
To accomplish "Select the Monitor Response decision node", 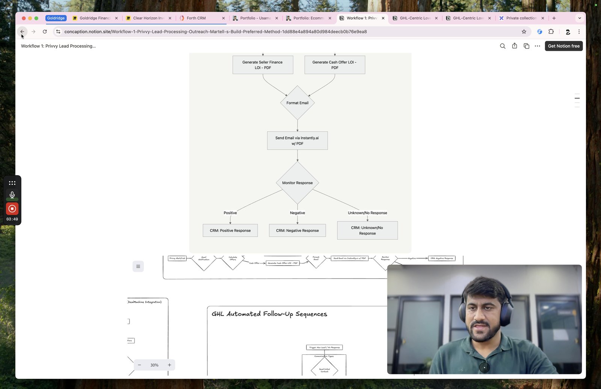I will 297,183.
